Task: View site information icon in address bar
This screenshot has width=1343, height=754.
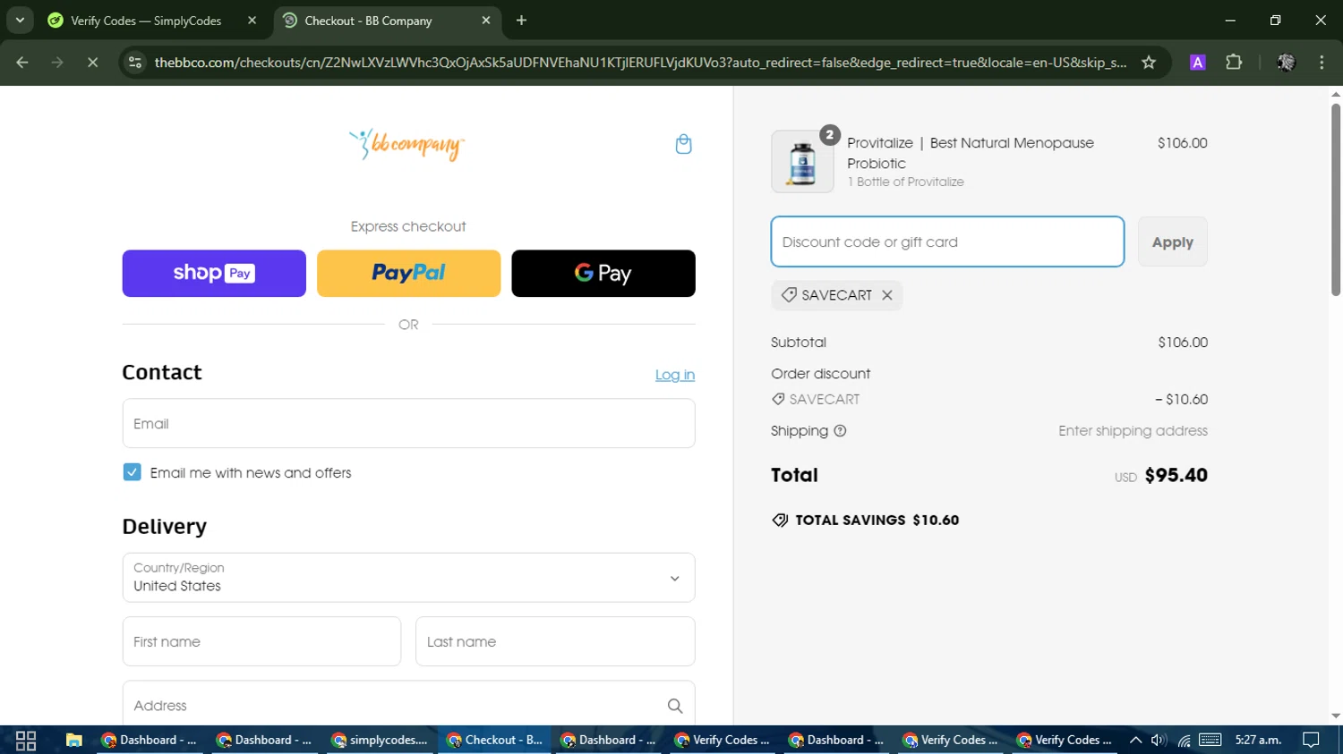Action: coord(135,63)
